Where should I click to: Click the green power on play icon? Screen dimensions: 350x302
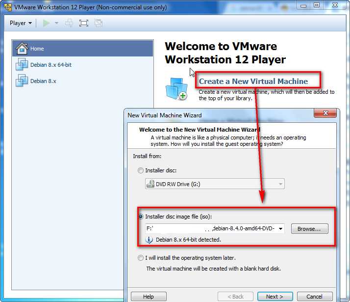[x=46, y=23]
